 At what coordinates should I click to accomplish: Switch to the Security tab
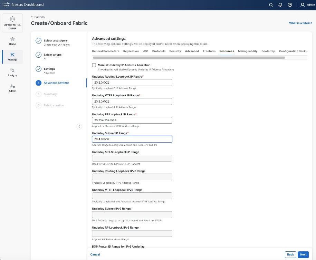pos(175,51)
